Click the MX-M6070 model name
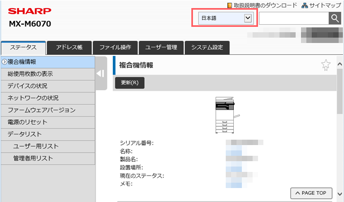The height and width of the screenshot is (202, 344). click(x=30, y=24)
